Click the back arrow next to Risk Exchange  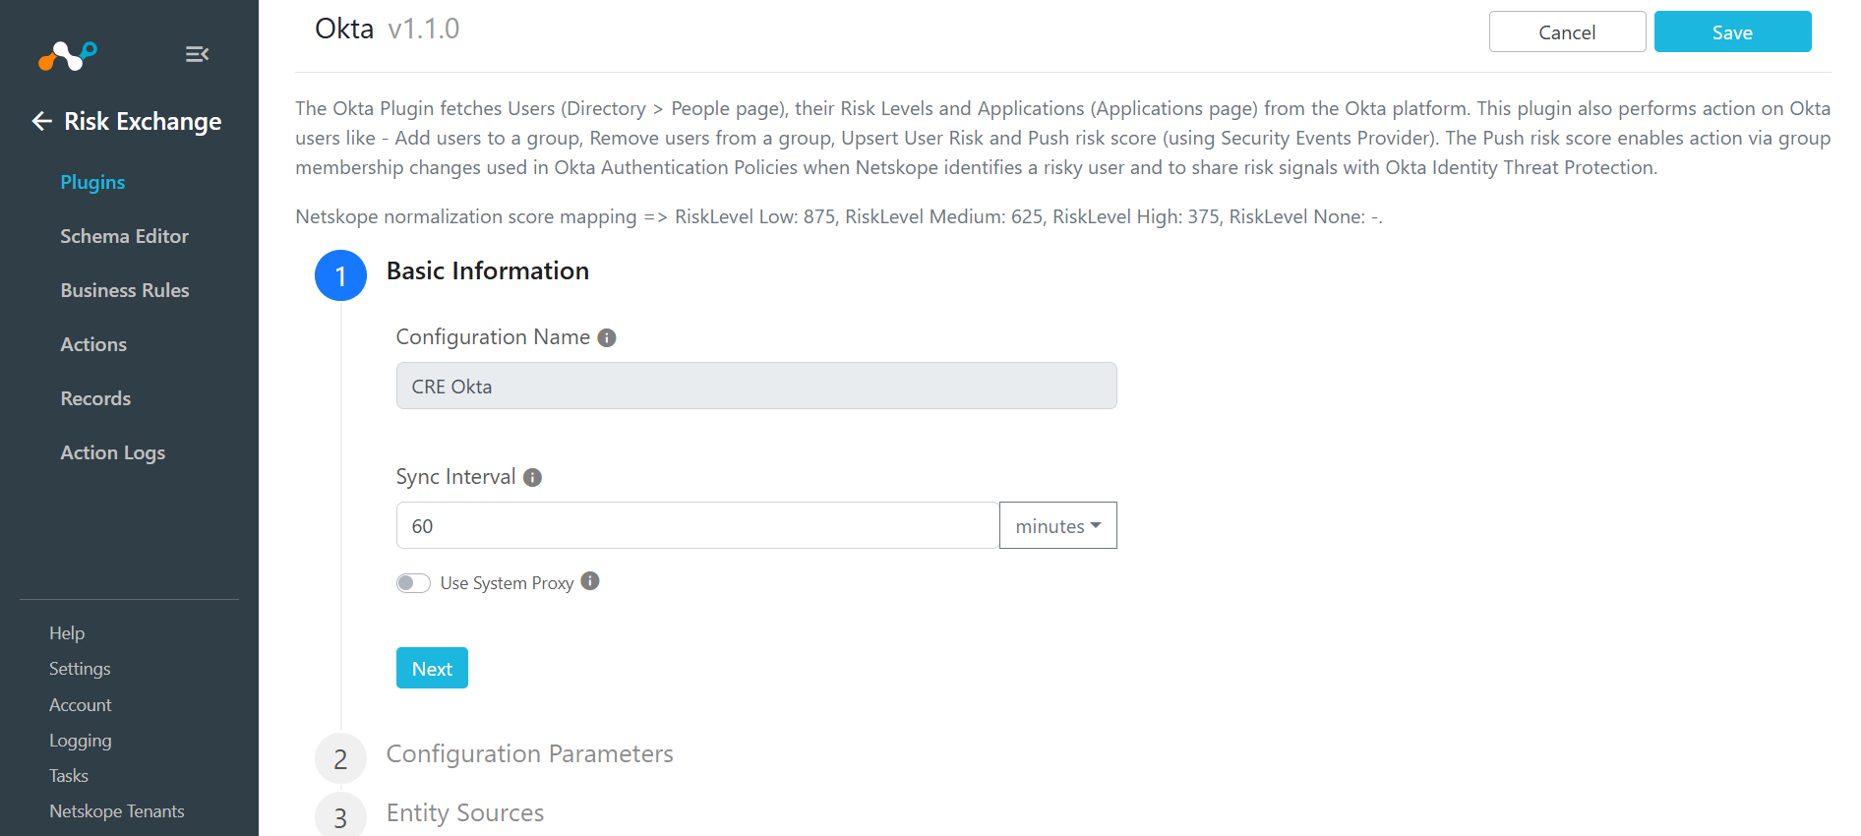tap(41, 121)
